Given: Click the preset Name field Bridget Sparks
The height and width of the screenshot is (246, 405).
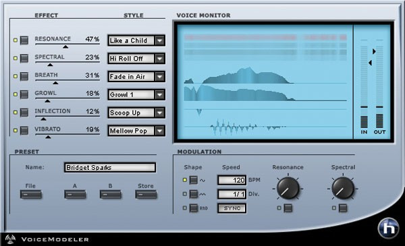Looking at the screenshot, I should pyautogui.click(x=110, y=167).
